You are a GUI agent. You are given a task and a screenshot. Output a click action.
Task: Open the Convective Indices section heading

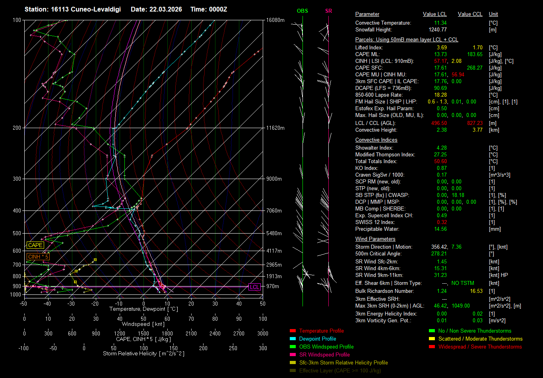376,140
